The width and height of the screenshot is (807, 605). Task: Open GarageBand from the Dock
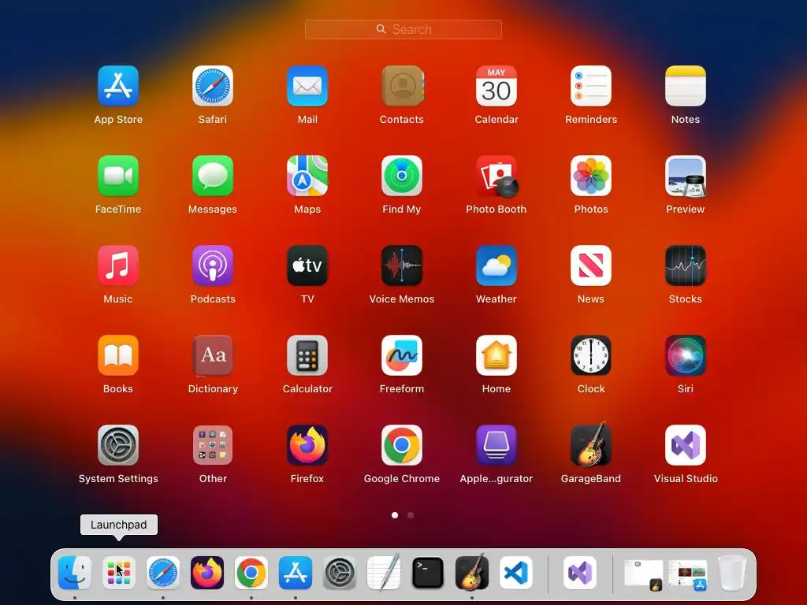(472, 572)
